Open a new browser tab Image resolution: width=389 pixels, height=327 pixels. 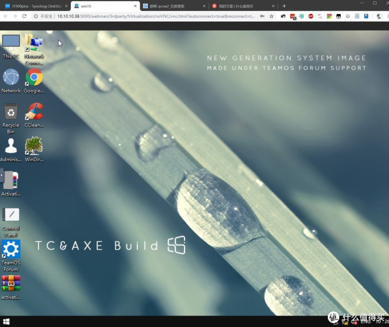(x=284, y=6)
